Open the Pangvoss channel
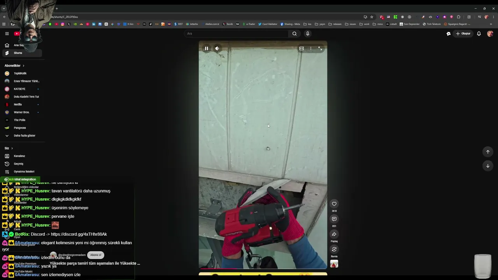 click(21, 128)
